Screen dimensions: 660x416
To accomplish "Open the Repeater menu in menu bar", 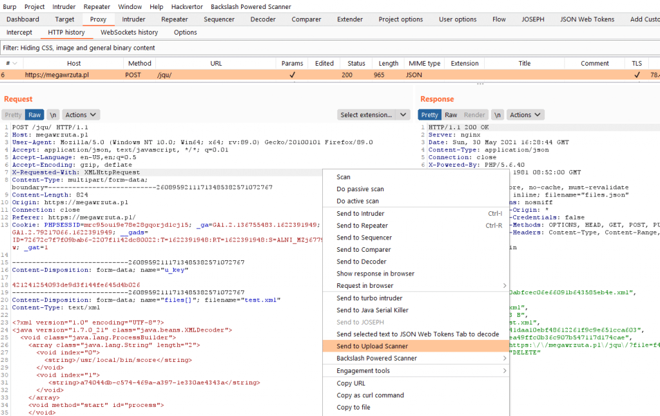I will point(97,6).
